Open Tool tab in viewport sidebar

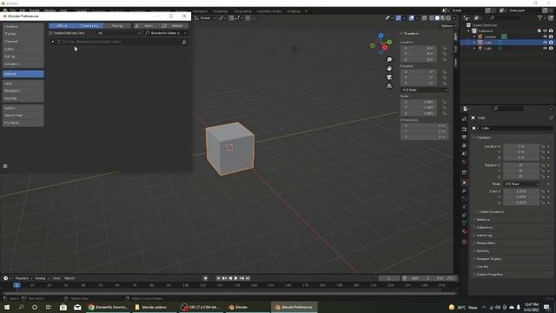coord(455,49)
